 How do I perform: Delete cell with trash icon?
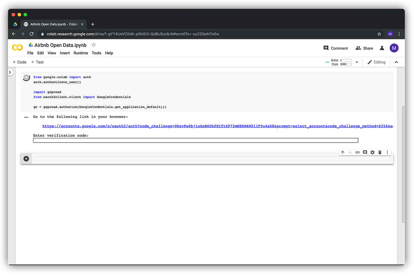(x=380, y=152)
